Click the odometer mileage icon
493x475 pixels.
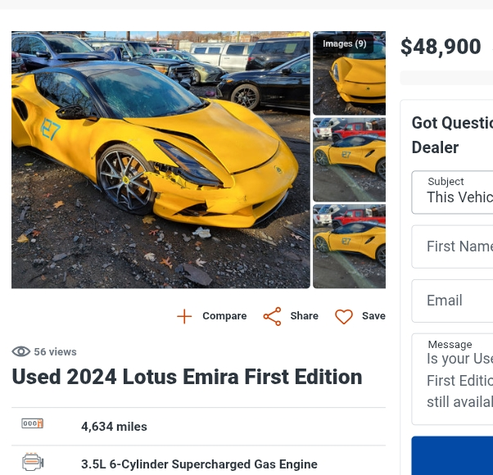point(33,424)
